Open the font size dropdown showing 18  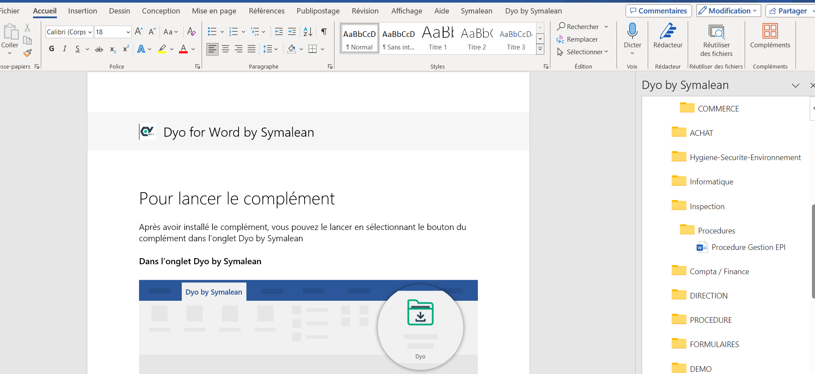click(128, 32)
